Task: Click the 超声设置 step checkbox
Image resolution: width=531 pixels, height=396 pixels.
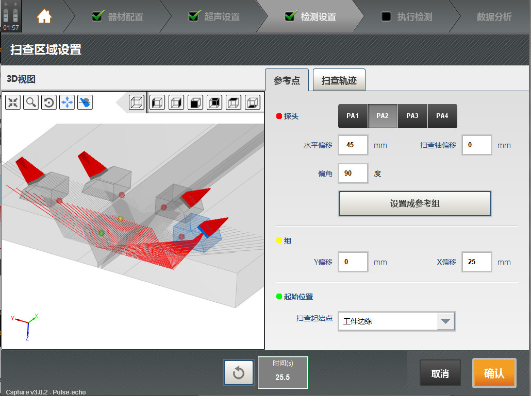Action: 193,16
